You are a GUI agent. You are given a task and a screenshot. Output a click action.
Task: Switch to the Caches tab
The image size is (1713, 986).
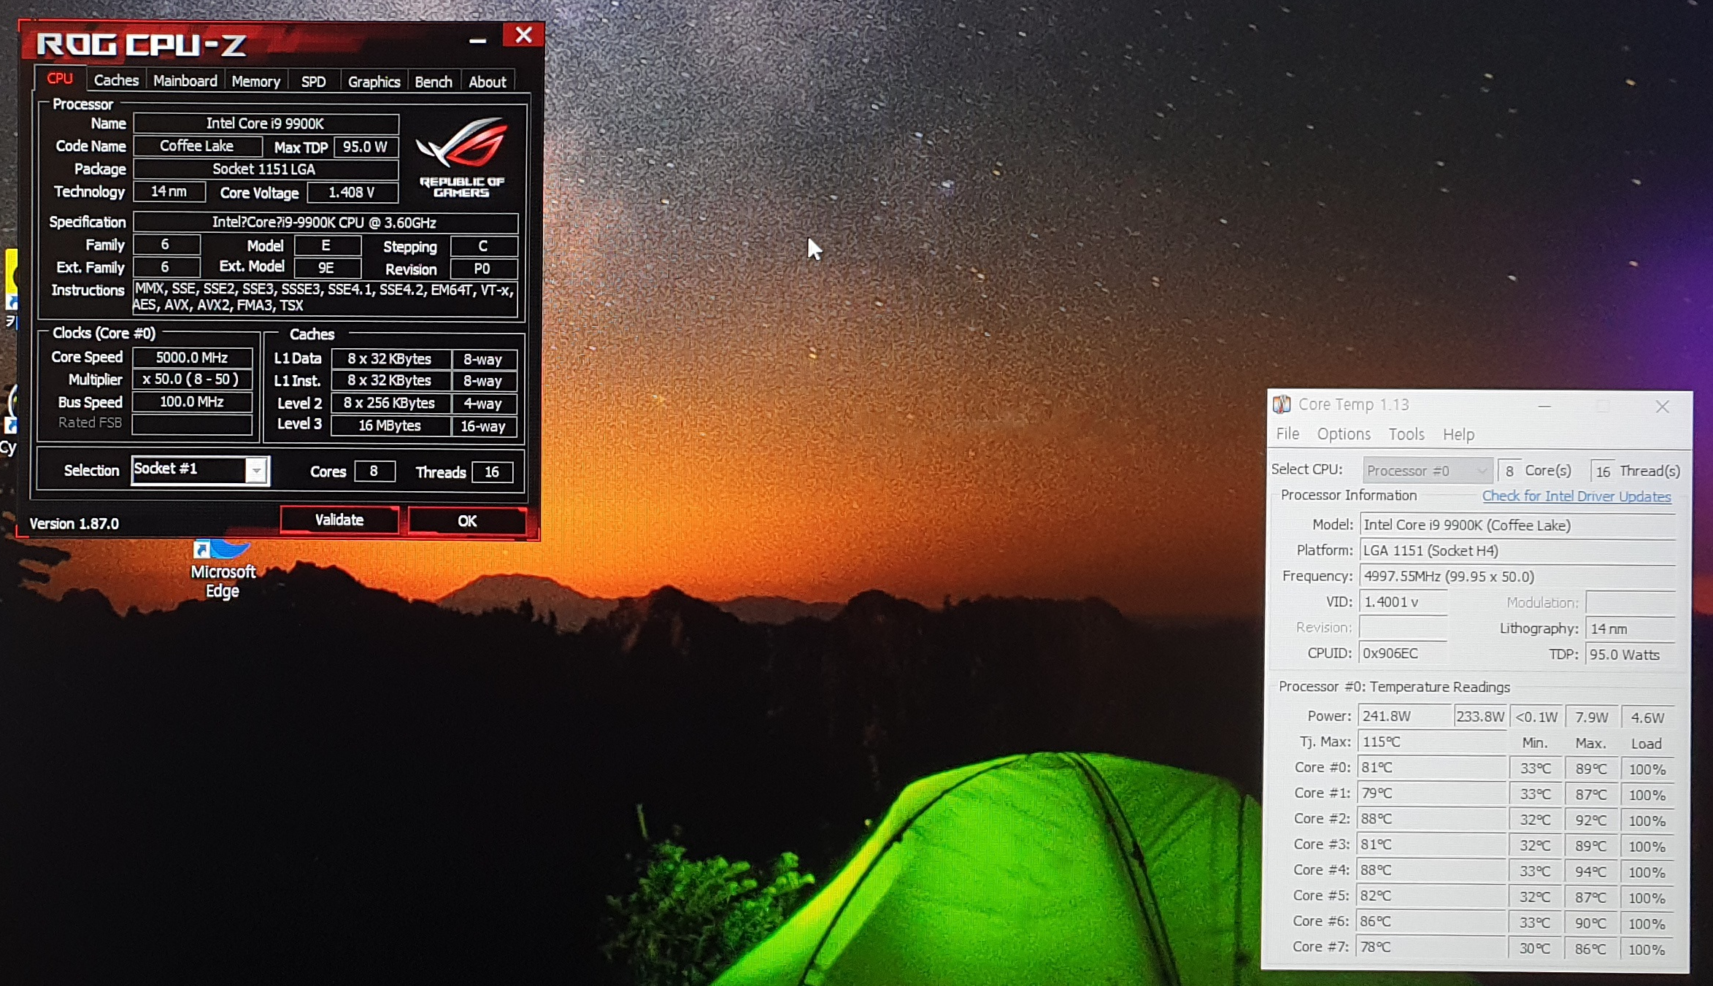click(116, 80)
